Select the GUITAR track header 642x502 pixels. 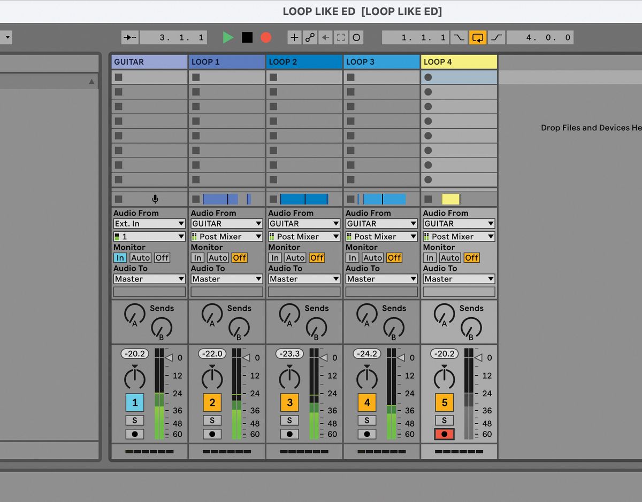tap(149, 62)
